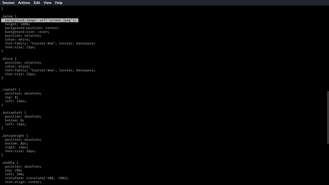Image resolution: width=329 pixels, height=185 pixels.
Task: Click the 'height: 100%;' line
Action: tap(17, 24)
